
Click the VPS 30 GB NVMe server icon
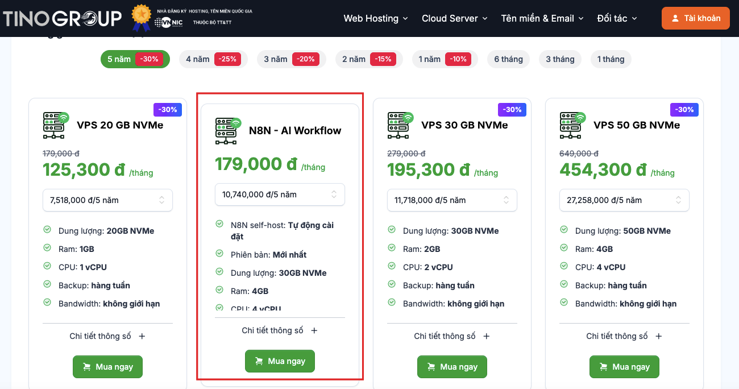(x=400, y=125)
